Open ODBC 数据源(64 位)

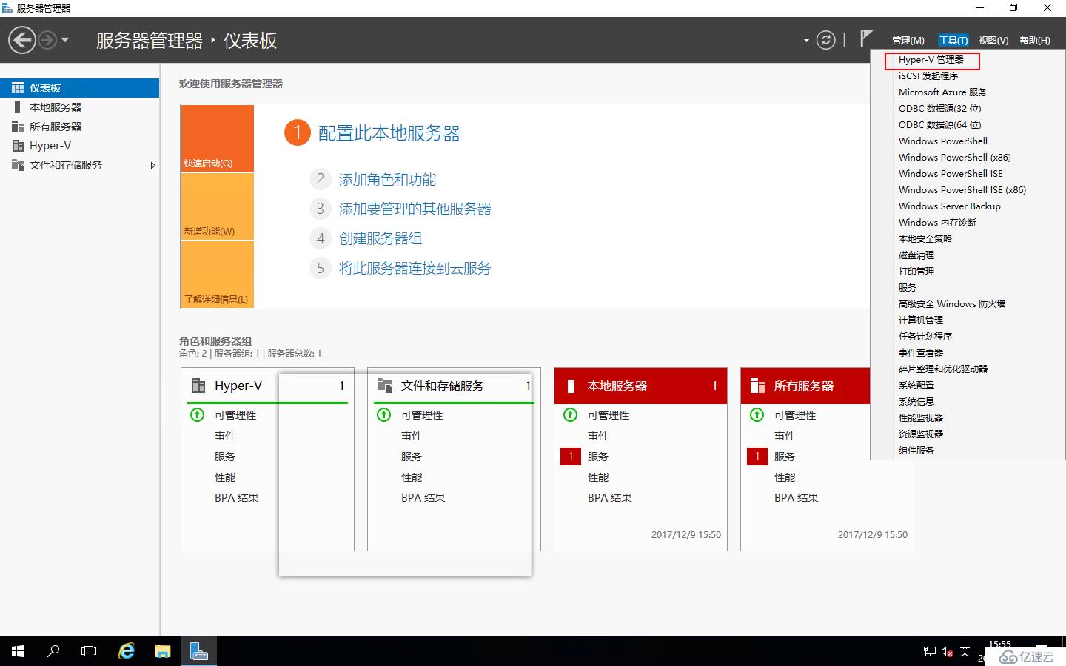940,125
